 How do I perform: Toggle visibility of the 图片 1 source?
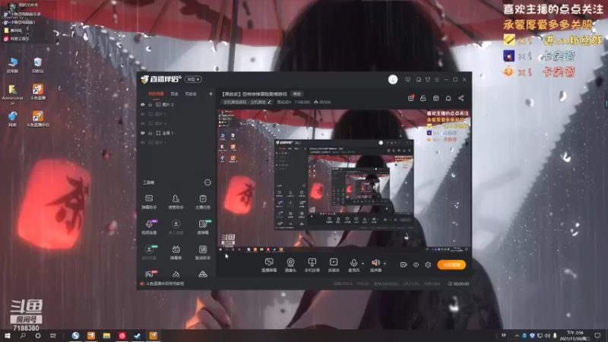[143, 142]
